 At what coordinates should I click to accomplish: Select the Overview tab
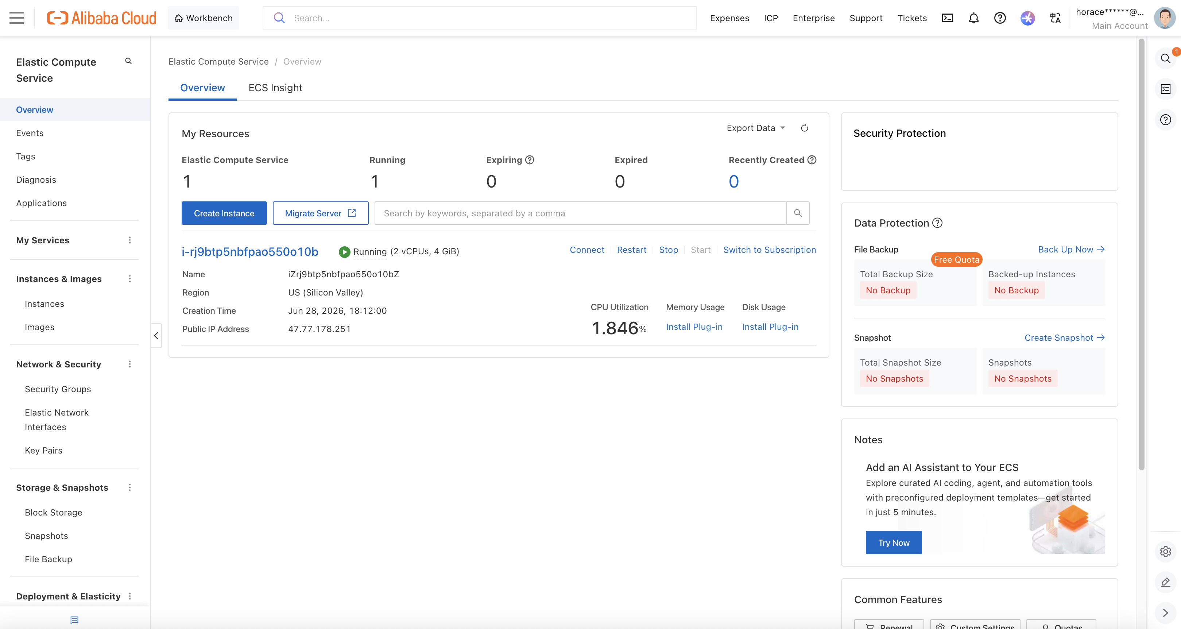pyautogui.click(x=202, y=88)
